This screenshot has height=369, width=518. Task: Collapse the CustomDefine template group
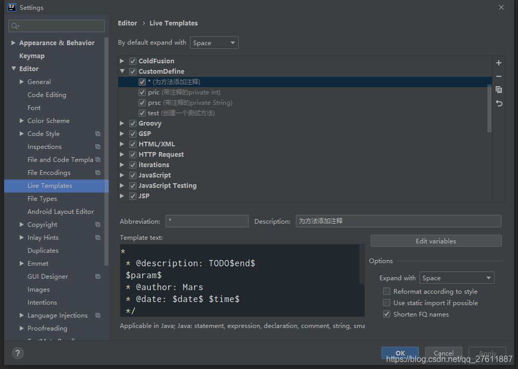click(x=122, y=71)
